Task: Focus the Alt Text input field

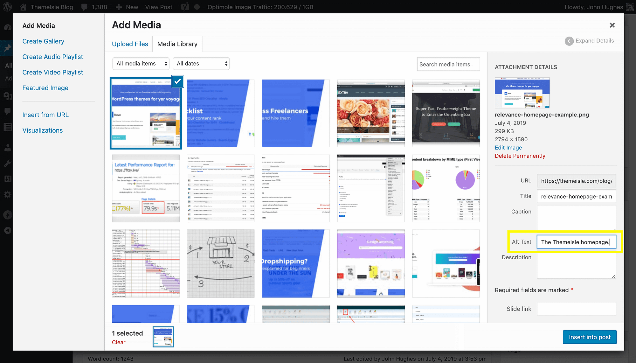Action: click(x=576, y=242)
